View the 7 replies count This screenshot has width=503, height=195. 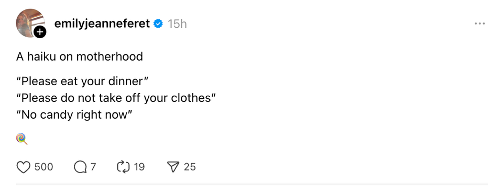click(93, 167)
